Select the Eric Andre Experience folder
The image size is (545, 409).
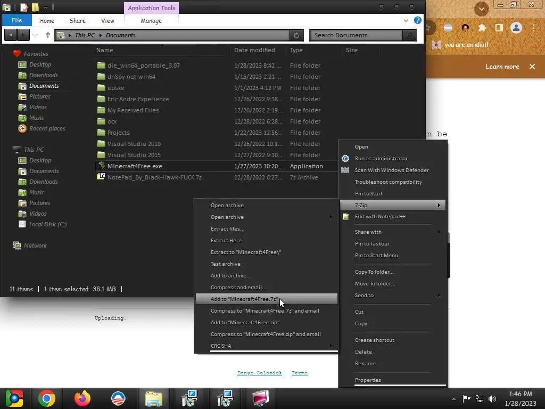[x=138, y=99]
